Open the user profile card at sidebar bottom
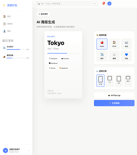Screen dimensions: 137x155 16,151
